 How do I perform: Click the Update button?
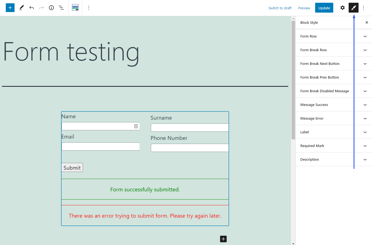324,8
